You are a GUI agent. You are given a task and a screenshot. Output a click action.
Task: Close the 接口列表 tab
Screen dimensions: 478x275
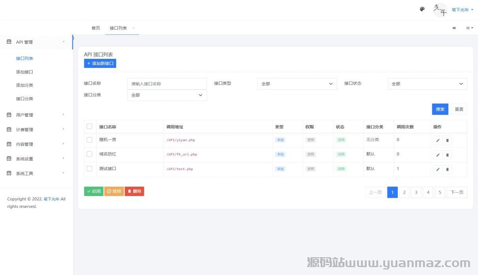tap(134, 28)
